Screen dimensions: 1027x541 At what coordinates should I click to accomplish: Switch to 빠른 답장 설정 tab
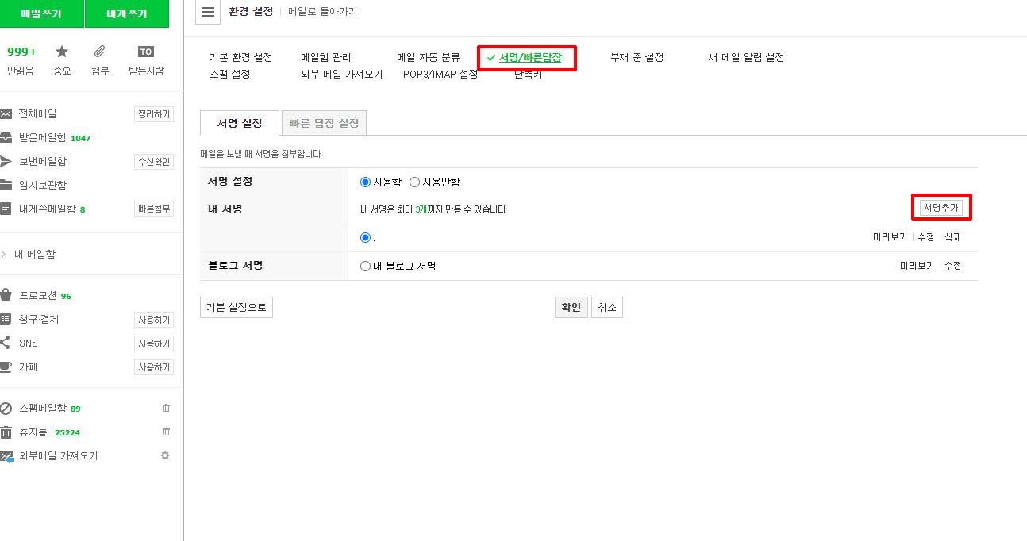324,123
